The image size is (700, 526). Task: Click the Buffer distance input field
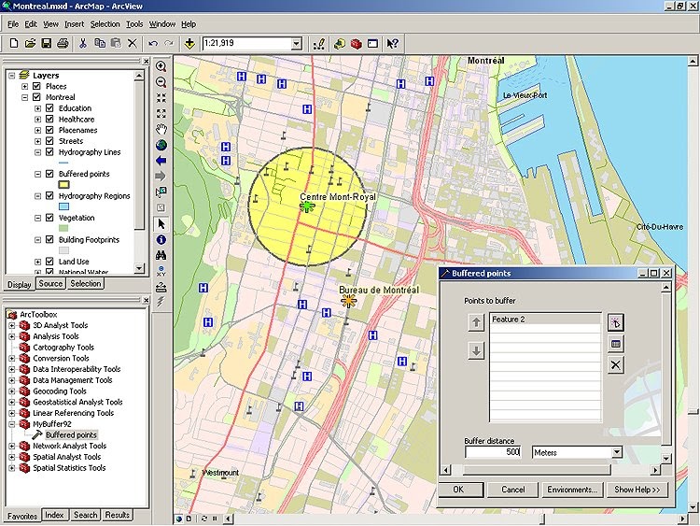pos(494,452)
